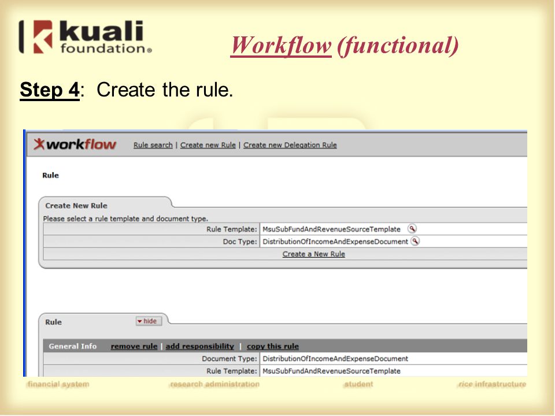This screenshot has width=555, height=416.
Task: Click Rule Template value MsuSubFundAndRevenueSourceTemplate under General Info
Action: [x=332, y=371]
